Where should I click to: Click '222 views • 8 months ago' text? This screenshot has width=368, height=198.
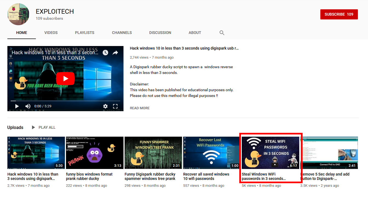pos(87,186)
